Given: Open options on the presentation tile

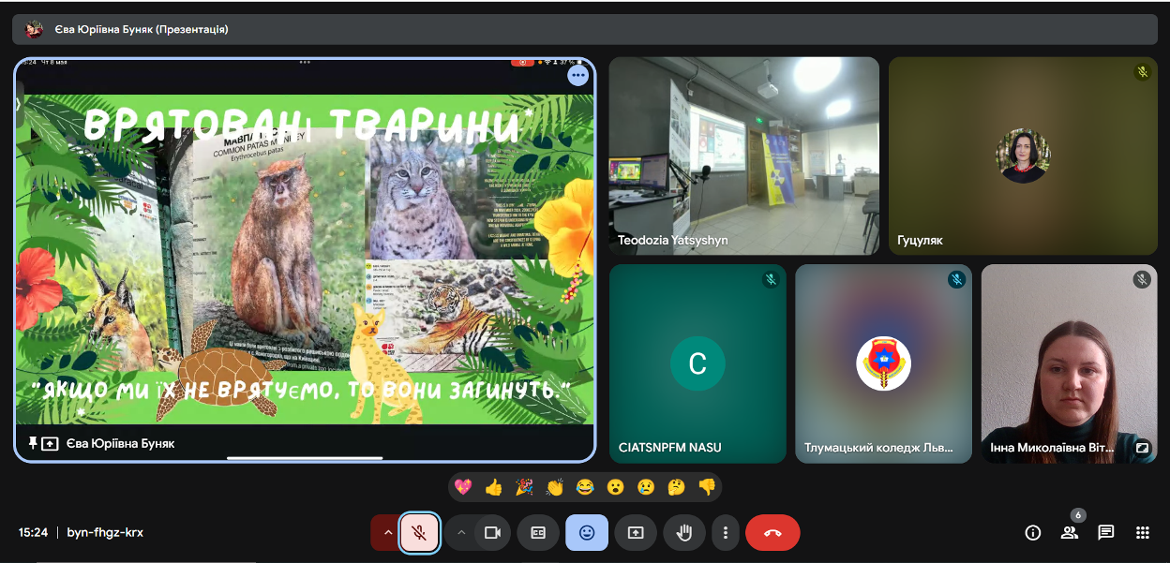Looking at the screenshot, I should click(578, 76).
